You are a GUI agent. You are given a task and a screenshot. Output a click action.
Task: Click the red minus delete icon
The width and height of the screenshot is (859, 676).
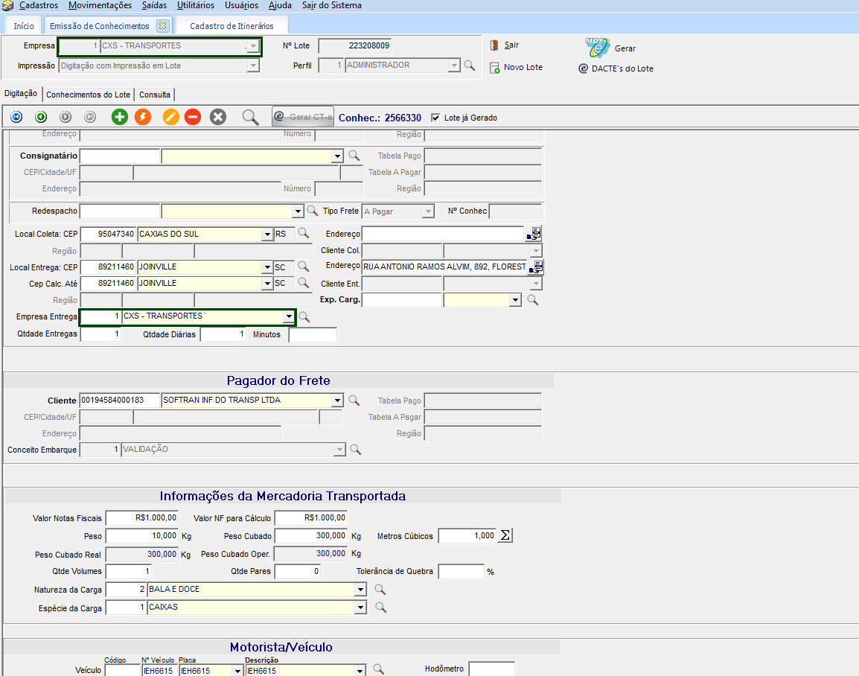point(193,117)
